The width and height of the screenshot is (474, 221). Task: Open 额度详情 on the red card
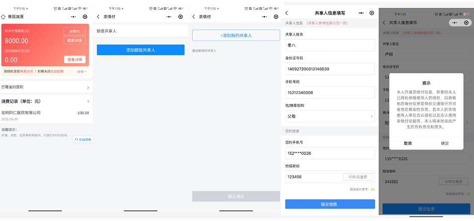[74, 41]
